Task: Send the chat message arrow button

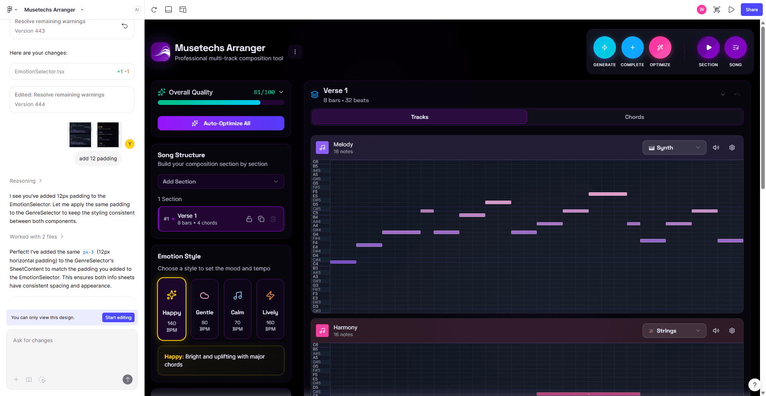Action: [x=127, y=380]
